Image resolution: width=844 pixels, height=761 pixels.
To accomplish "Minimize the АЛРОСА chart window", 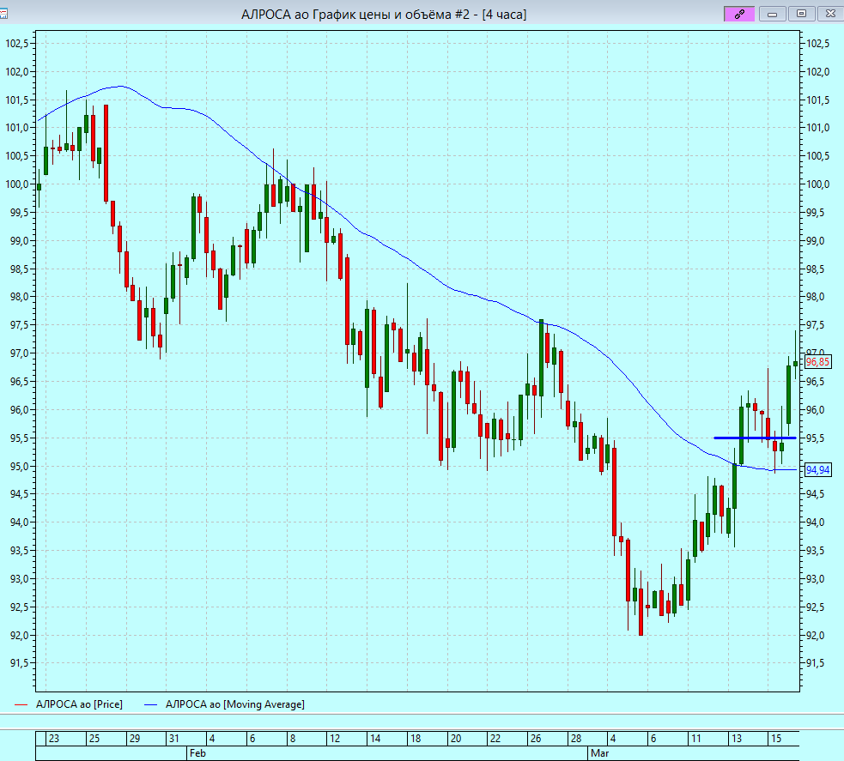I will click(x=773, y=14).
